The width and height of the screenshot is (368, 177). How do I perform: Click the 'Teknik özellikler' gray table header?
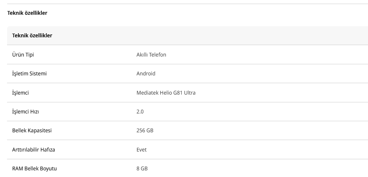[x=32, y=35]
